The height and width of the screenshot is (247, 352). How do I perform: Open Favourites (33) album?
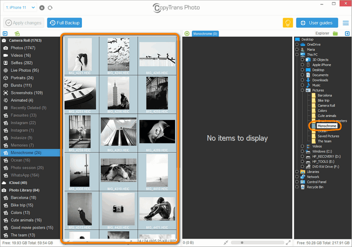point(23,115)
